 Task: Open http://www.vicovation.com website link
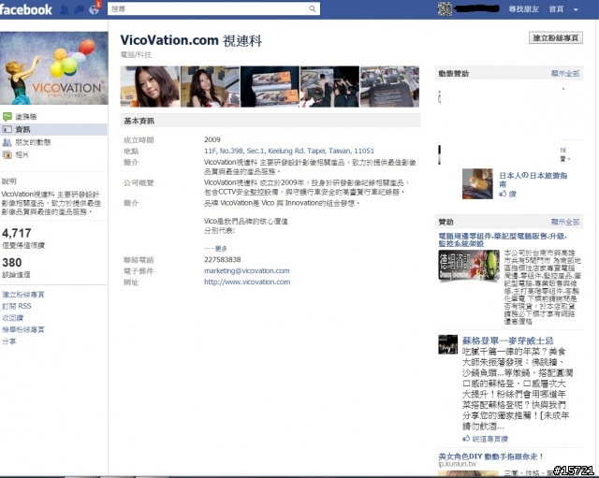click(x=247, y=282)
